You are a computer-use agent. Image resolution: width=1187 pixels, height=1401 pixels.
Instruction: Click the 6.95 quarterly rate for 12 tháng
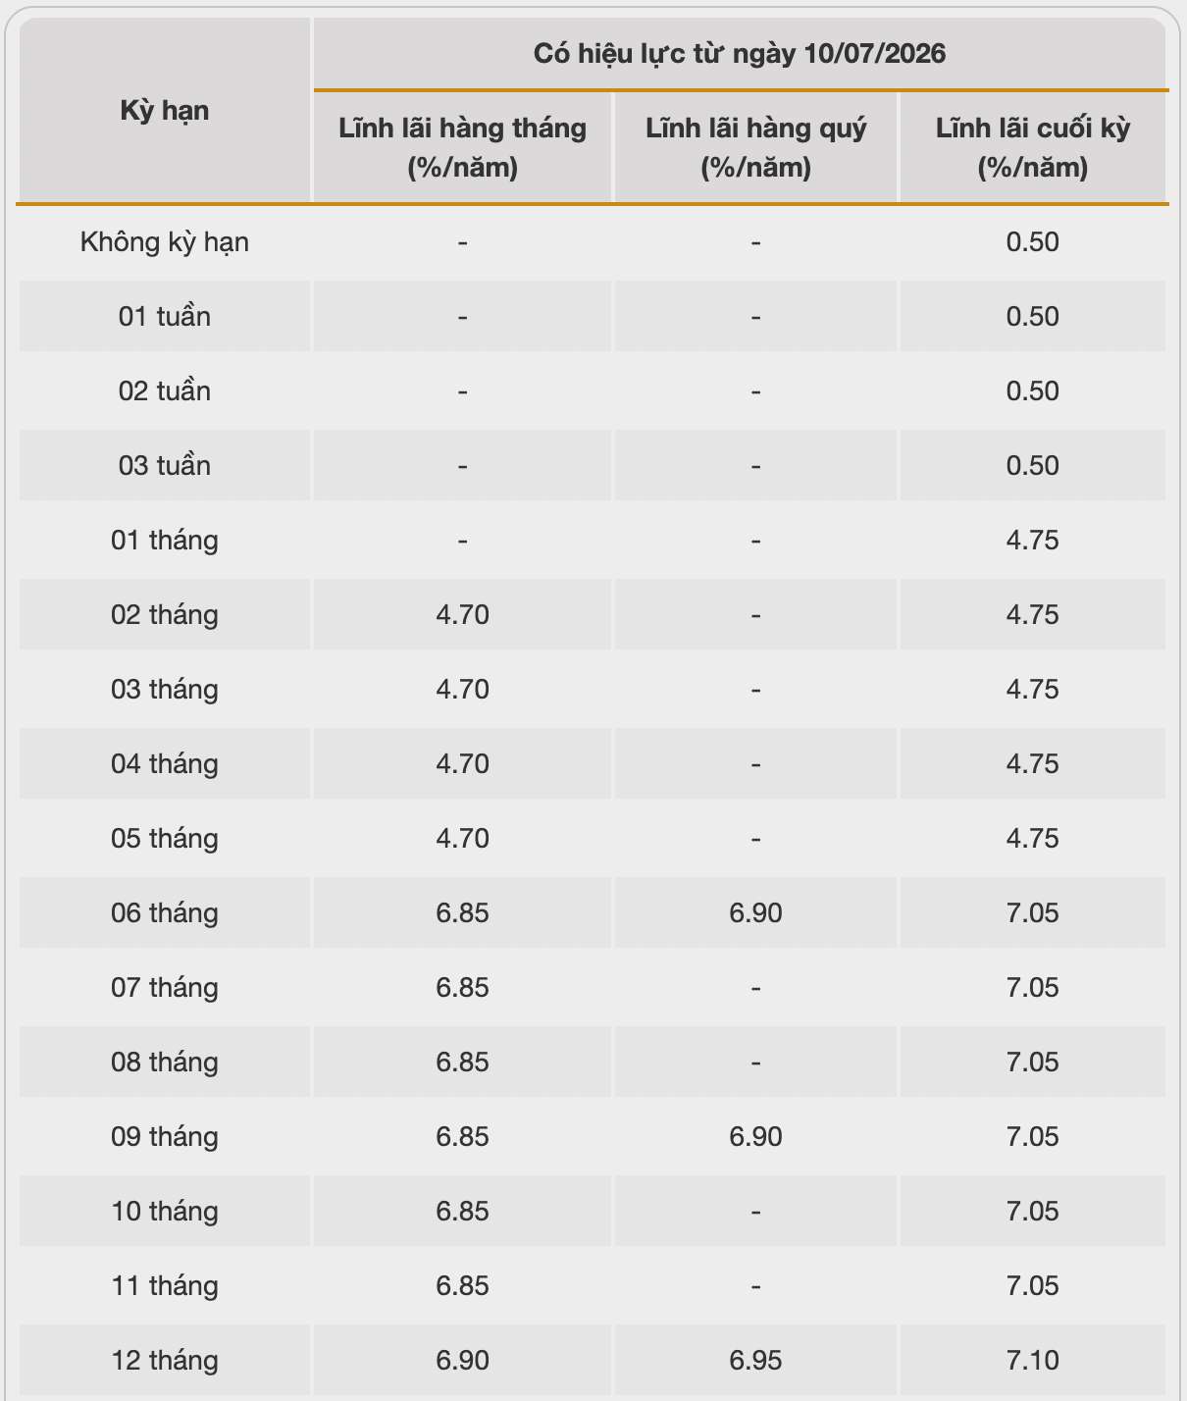point(755,1360)
